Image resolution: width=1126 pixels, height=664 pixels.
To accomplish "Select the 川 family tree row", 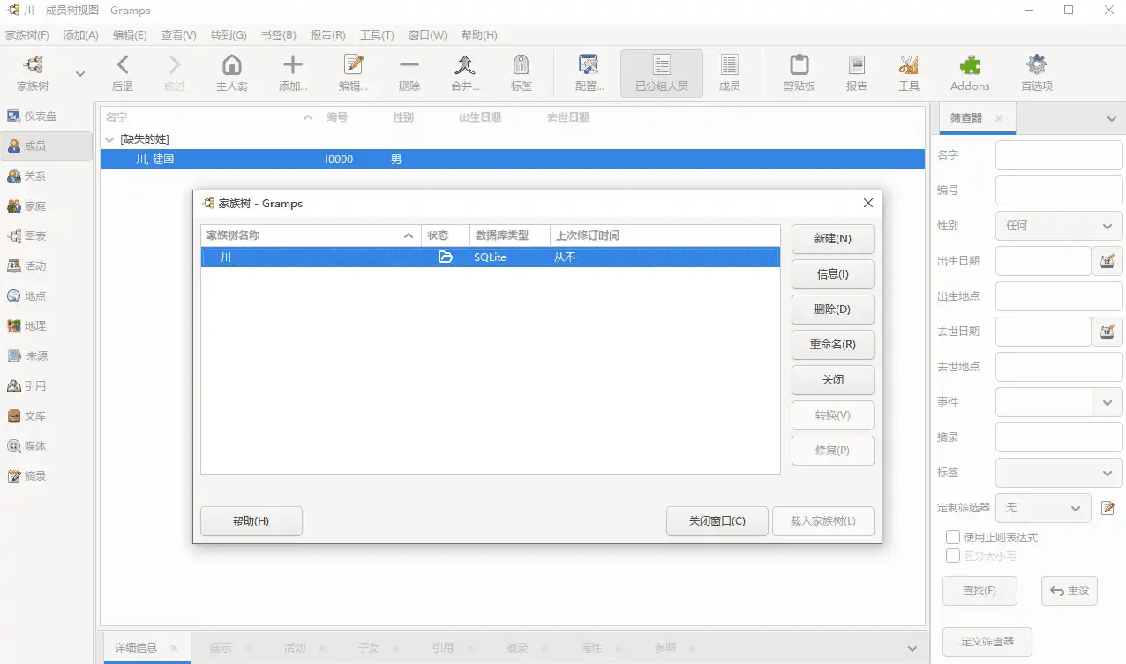I will (x=490, y=257).
